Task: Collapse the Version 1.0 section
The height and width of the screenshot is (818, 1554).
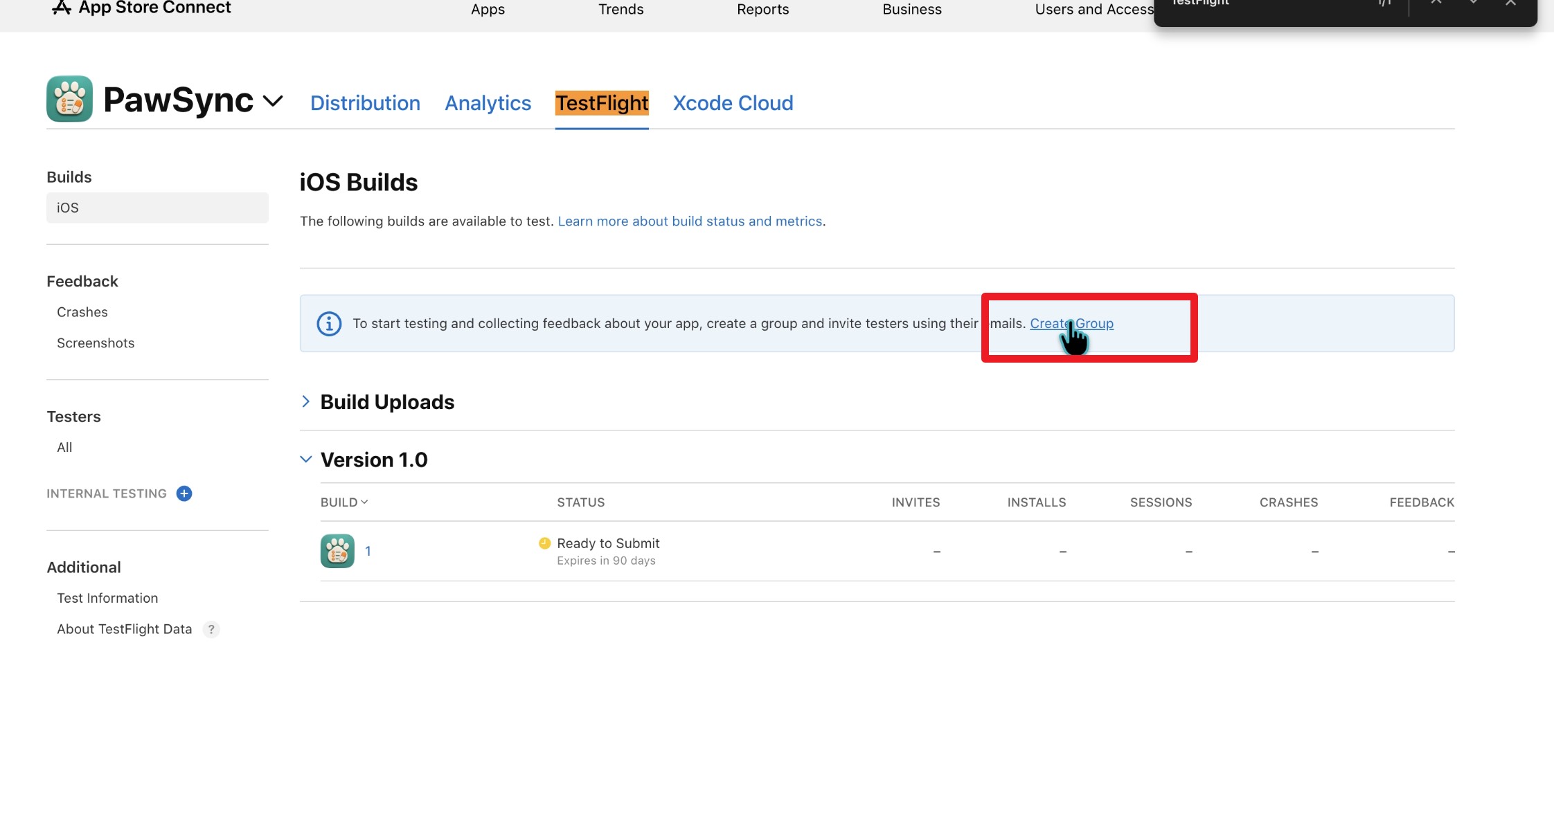Action: 306,460
